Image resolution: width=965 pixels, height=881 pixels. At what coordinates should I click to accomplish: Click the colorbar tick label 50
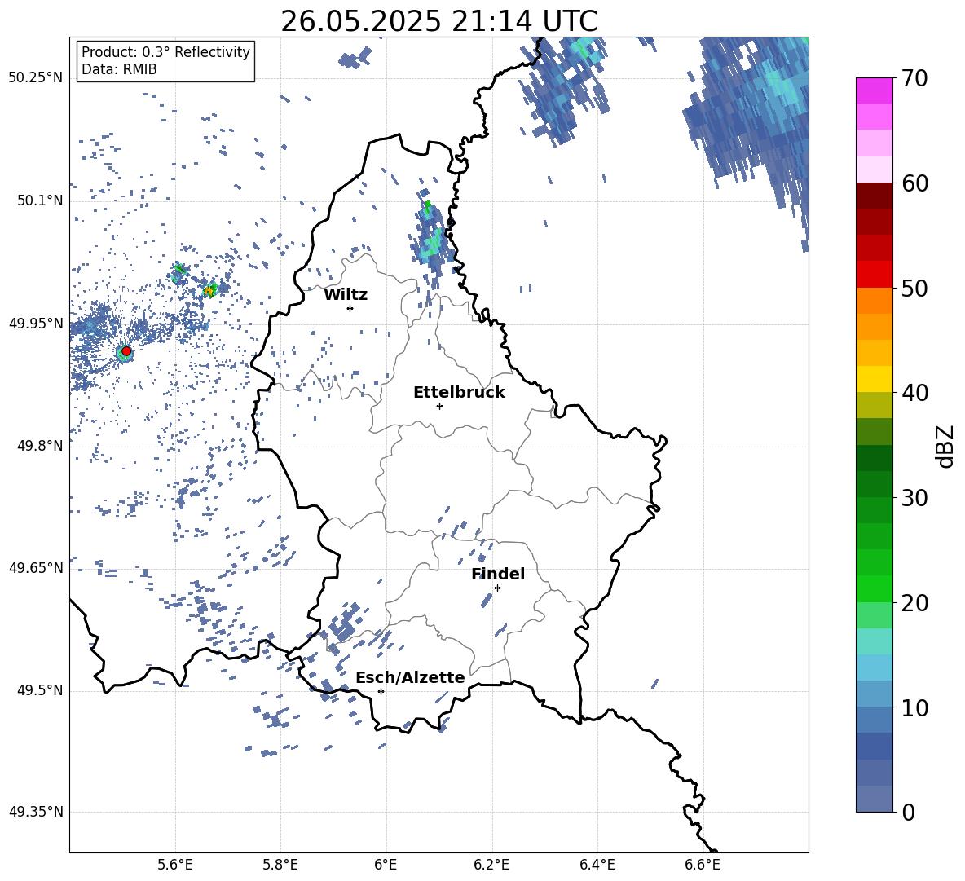tap(914, 288)
